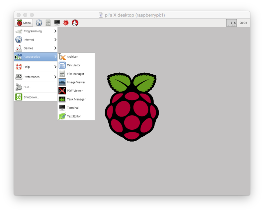The image size is (264, 212).
Task: Launch the web browser globe icon in the panel
Action: [x=39, y=23]
